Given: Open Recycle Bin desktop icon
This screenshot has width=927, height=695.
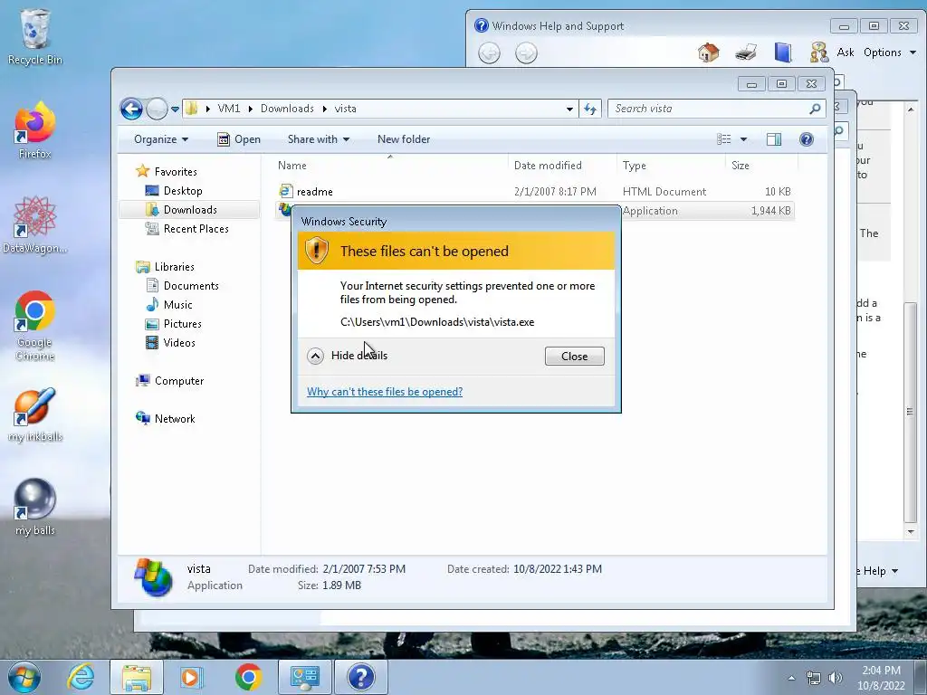Looking at the screenshot, I should [x=34, y=35].
